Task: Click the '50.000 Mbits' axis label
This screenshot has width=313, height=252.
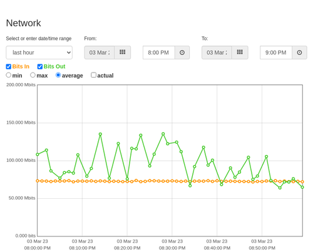Action: click(22, 198)
